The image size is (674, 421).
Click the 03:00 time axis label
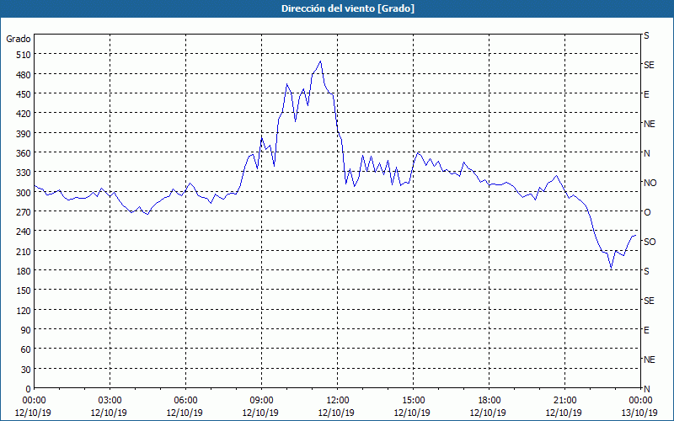(110, 401)
